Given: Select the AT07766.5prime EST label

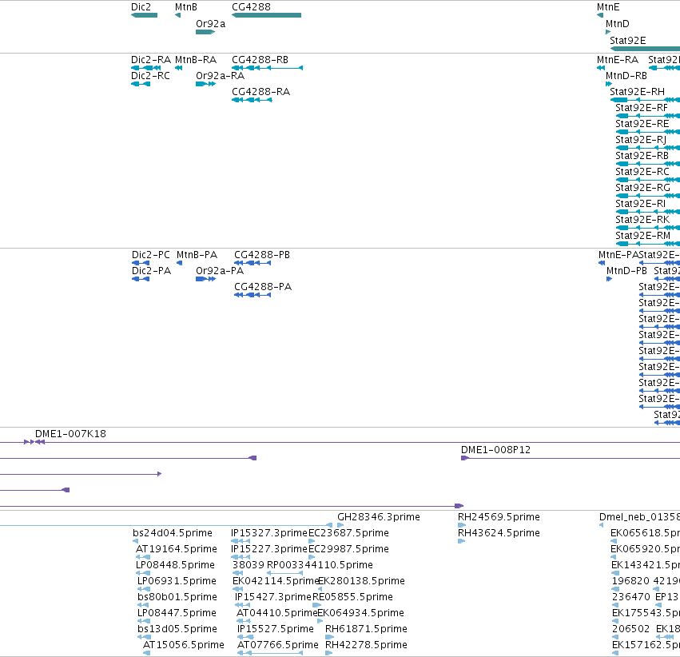Looking at the screenshot, I should point(278,645).
